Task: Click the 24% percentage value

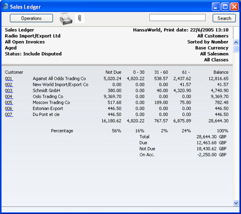Action: (186, 131)
